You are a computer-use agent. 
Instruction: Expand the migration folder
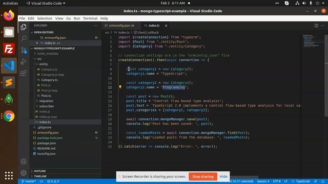46,101
